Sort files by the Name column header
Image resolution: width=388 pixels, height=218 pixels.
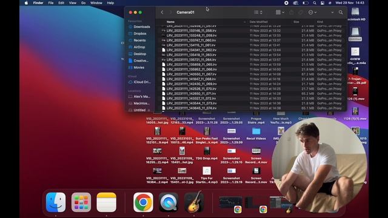point(170,22)
